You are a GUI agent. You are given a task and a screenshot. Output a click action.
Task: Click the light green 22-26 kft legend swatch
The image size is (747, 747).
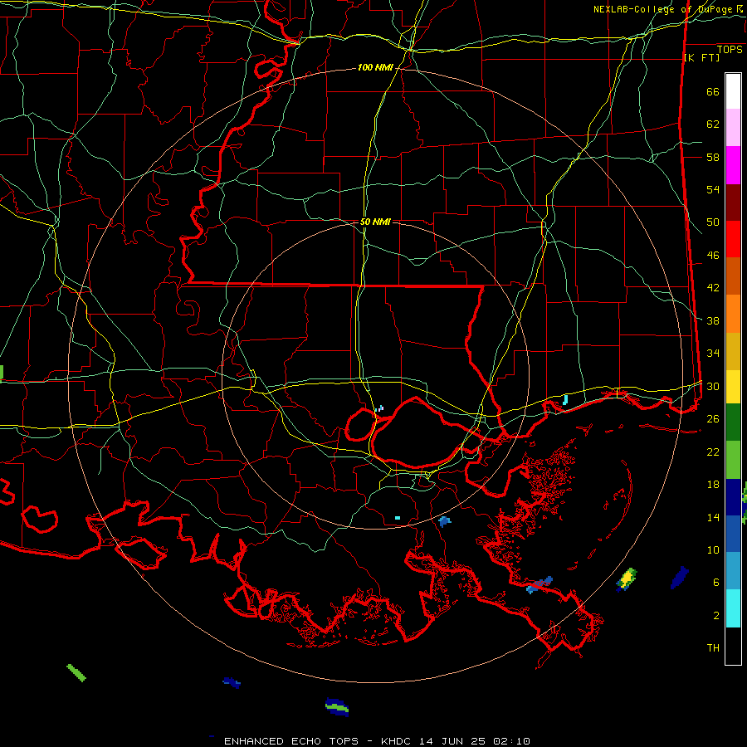733,460
